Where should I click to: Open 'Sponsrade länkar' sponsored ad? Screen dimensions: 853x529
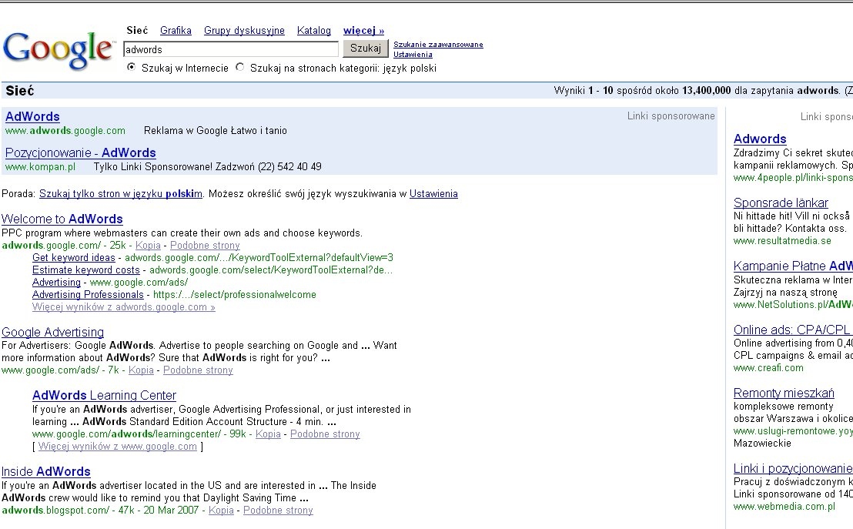(x=781, y=203)
